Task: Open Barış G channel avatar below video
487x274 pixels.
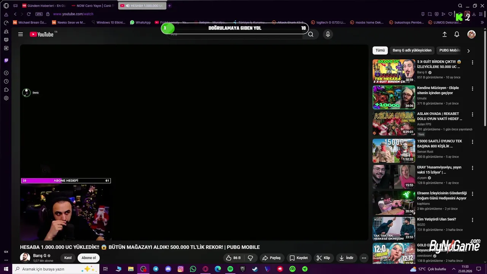Action: click(x=25, y=258)
